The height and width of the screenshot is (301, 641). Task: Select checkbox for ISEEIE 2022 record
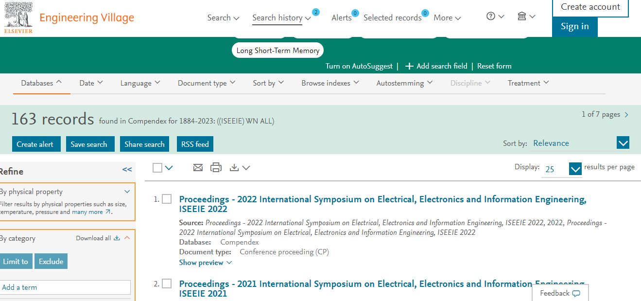coord(167,199)
